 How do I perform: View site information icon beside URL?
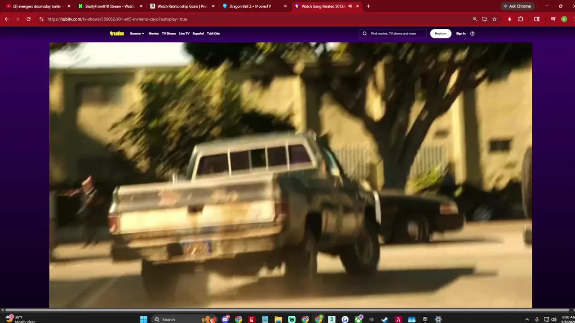[x=41, y=19]
